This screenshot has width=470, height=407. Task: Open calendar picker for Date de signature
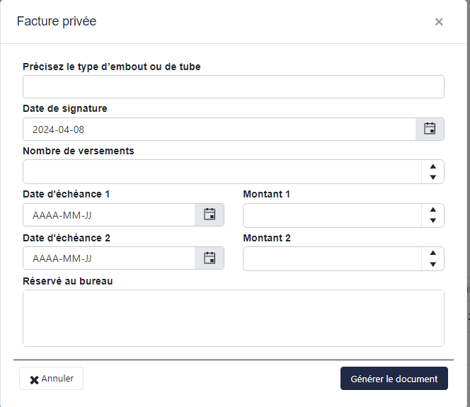[430, 129]
